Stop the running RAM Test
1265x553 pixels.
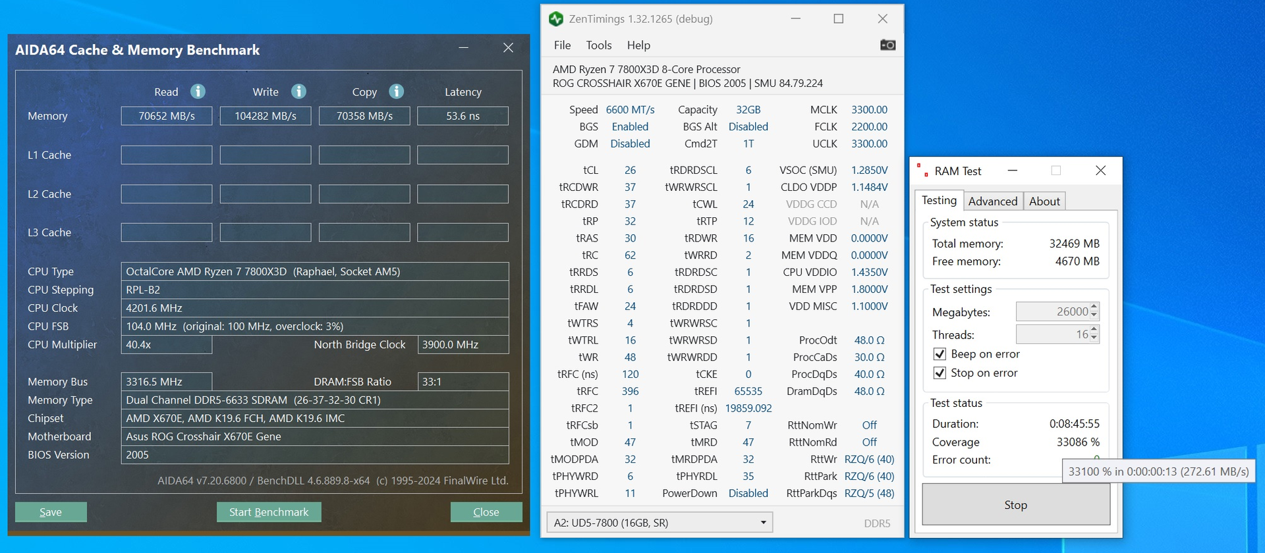click(x=1015, y=505)
